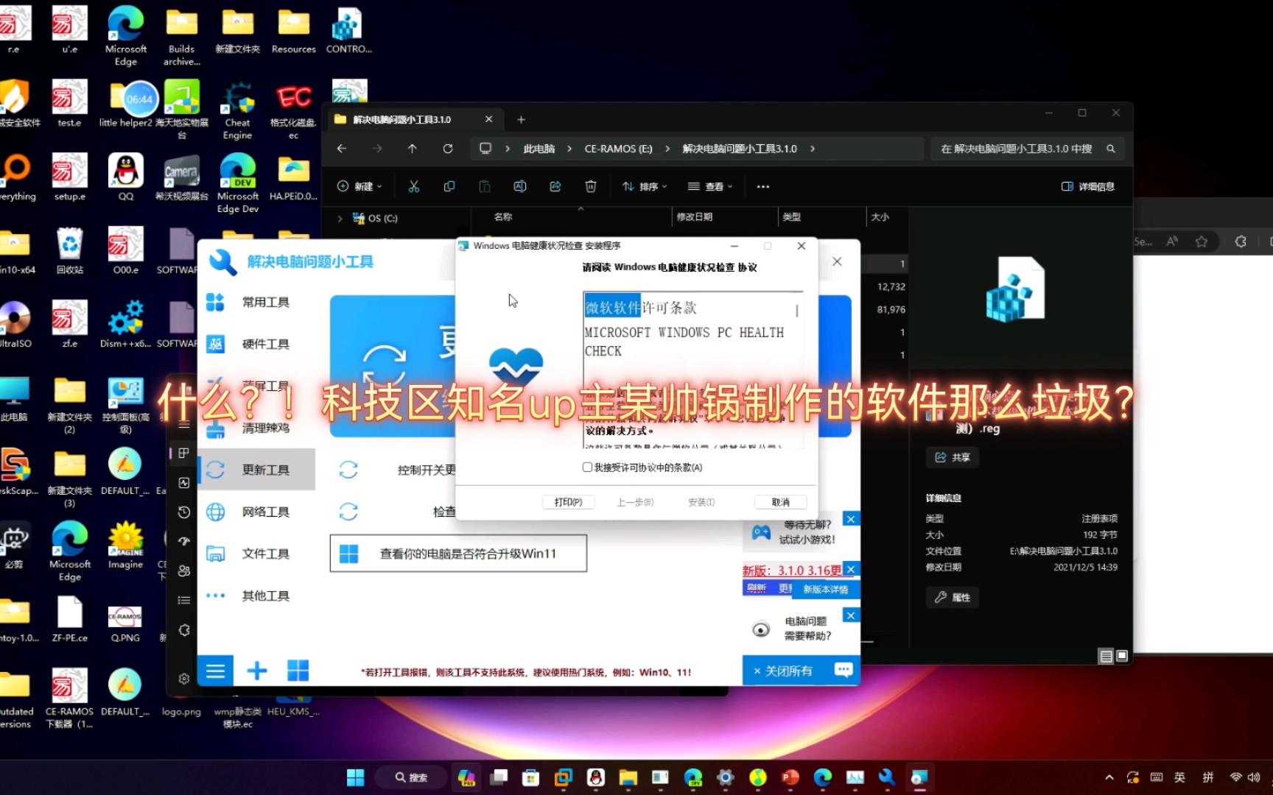This screenshot has width=1273, height=795.
Task: Click the 打印(P) button in installer
Action: point(568,502)
